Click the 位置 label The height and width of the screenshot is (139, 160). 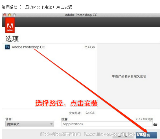pyautogui.click(x=65, y=119)
